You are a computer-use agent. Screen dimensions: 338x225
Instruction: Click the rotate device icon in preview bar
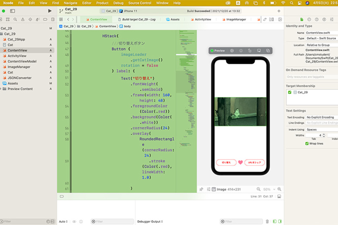249,51
